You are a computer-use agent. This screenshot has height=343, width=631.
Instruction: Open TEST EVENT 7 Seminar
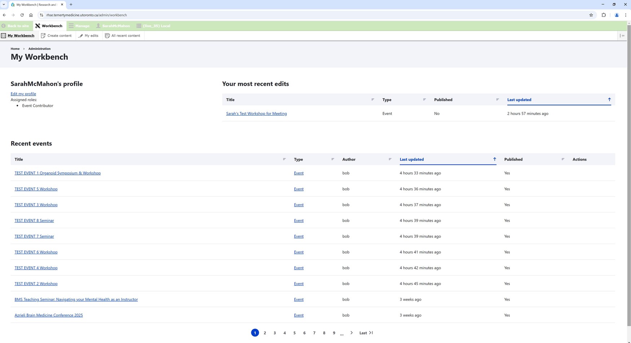point(34,236)
